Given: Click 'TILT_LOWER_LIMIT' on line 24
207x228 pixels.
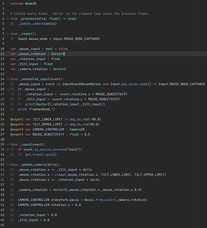Looking at the screenshot, I should [47, 119].
